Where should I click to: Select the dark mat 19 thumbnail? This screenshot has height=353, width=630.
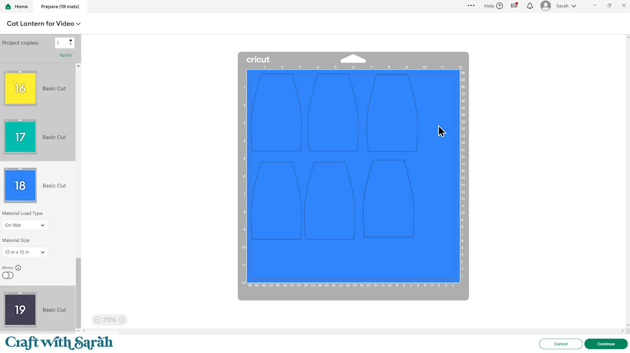20,310
